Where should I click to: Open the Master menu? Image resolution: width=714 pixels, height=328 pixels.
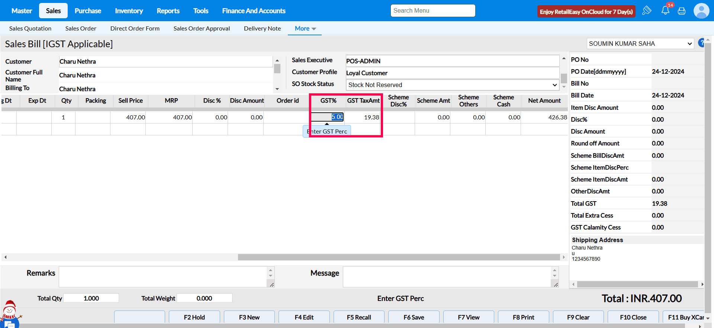(22, 11)
